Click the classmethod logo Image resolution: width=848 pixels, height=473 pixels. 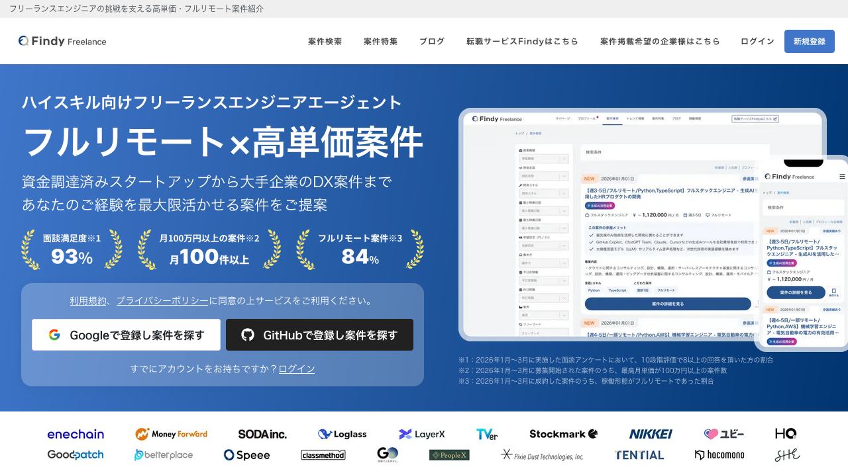coord(323,454)
